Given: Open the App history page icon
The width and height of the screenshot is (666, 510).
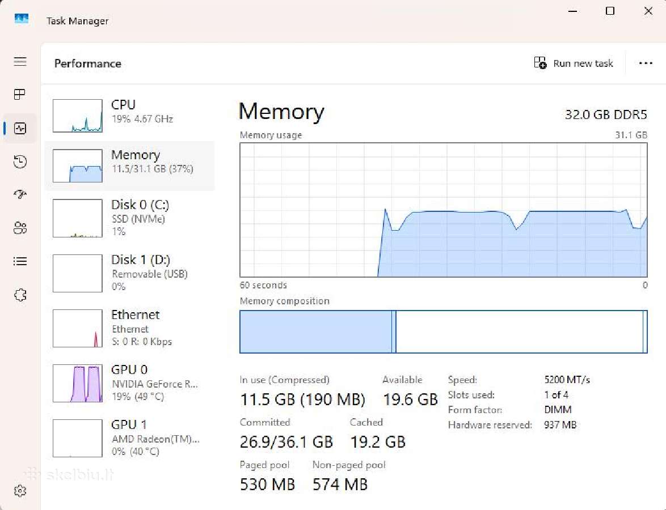Looking at the screenshot, I should pos(20,161).
